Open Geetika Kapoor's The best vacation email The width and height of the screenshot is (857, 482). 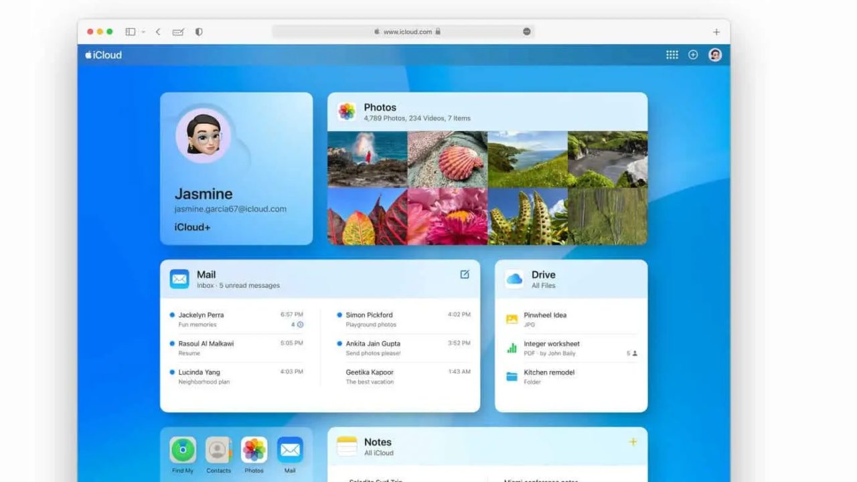pyautogui.click(x=404, y=377)
